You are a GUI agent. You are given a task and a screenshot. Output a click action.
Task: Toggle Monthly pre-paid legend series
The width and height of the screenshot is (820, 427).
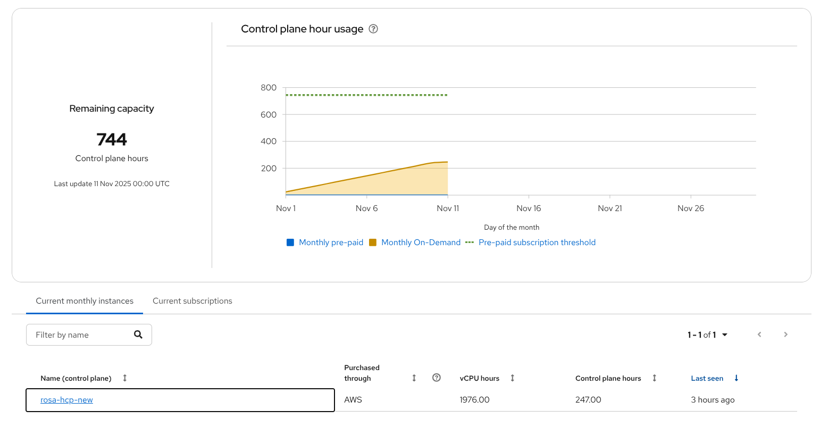tap(331, 242)
